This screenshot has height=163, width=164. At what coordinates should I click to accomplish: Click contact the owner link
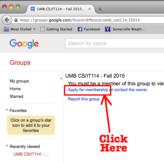coord(131,90)
